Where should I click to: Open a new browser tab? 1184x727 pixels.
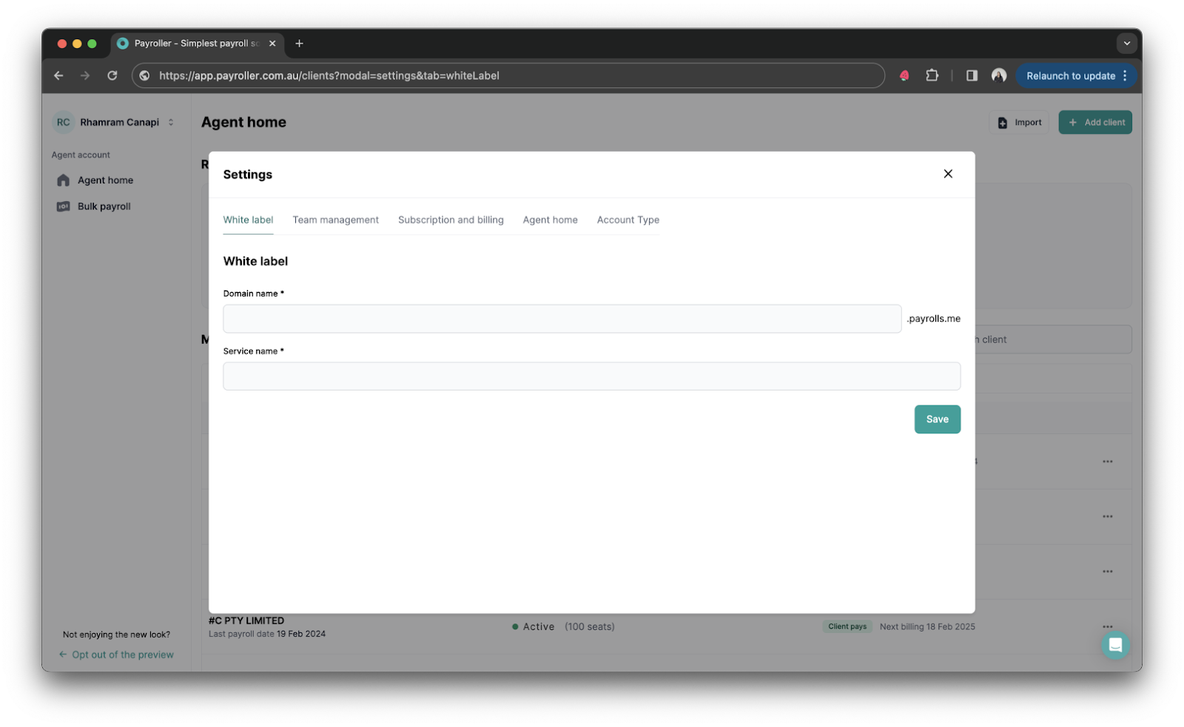(x=299, y=44)
